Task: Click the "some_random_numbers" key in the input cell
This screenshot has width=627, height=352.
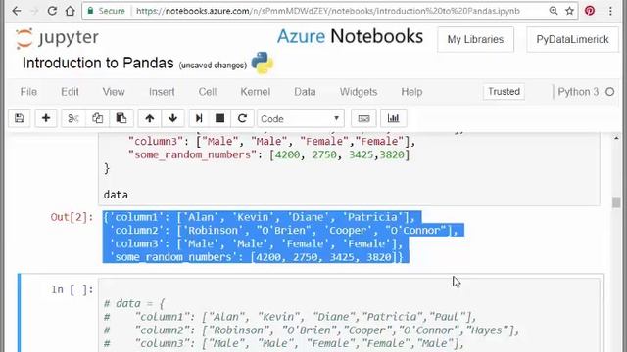Action: tap(193, 154)
